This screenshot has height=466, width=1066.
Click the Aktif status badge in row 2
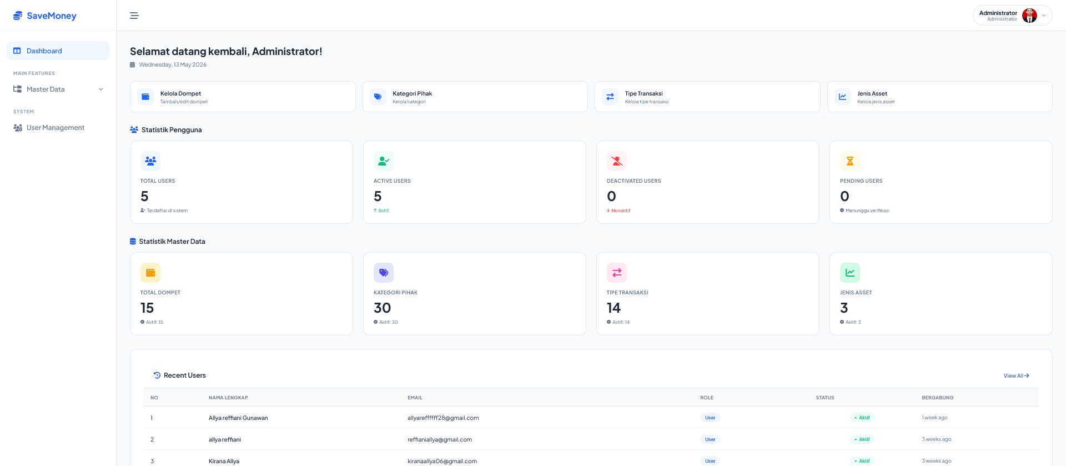[862, 439]
